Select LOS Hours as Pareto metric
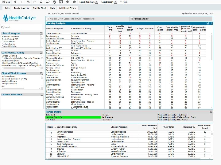Viewport: 221px width, 165px height. point(73,120)
